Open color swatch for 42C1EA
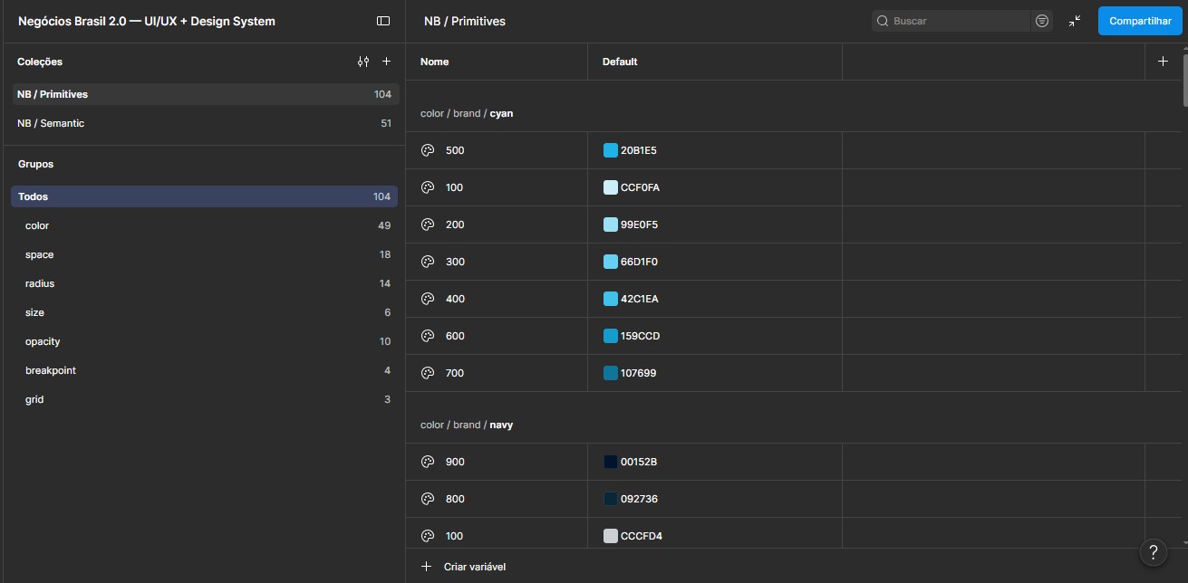This screenshot has height=583, width=1188. 611,299
